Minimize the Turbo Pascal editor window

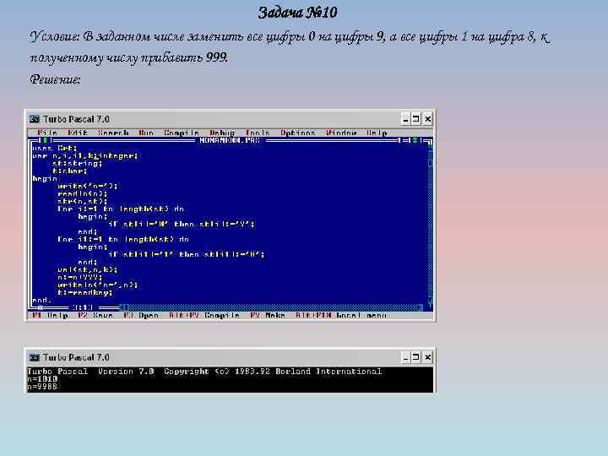point(405,119)
